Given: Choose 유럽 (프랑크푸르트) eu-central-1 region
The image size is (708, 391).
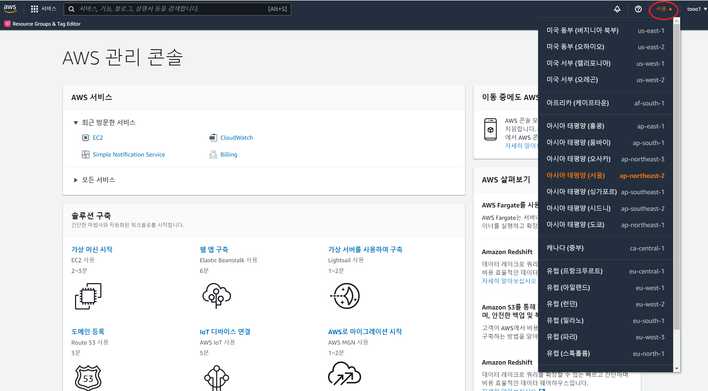Looking at the screenshot, I should (x=605, y=271).
